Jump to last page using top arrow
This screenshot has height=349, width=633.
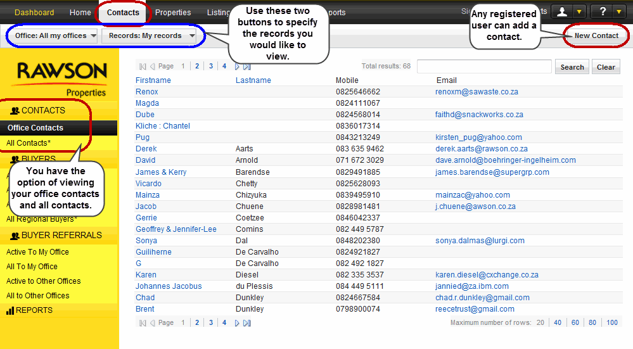pos(246,67)
